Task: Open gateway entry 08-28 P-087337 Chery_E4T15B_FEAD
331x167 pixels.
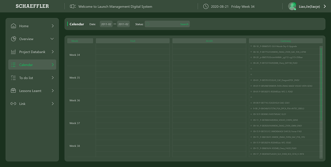Action: (275, 63)
